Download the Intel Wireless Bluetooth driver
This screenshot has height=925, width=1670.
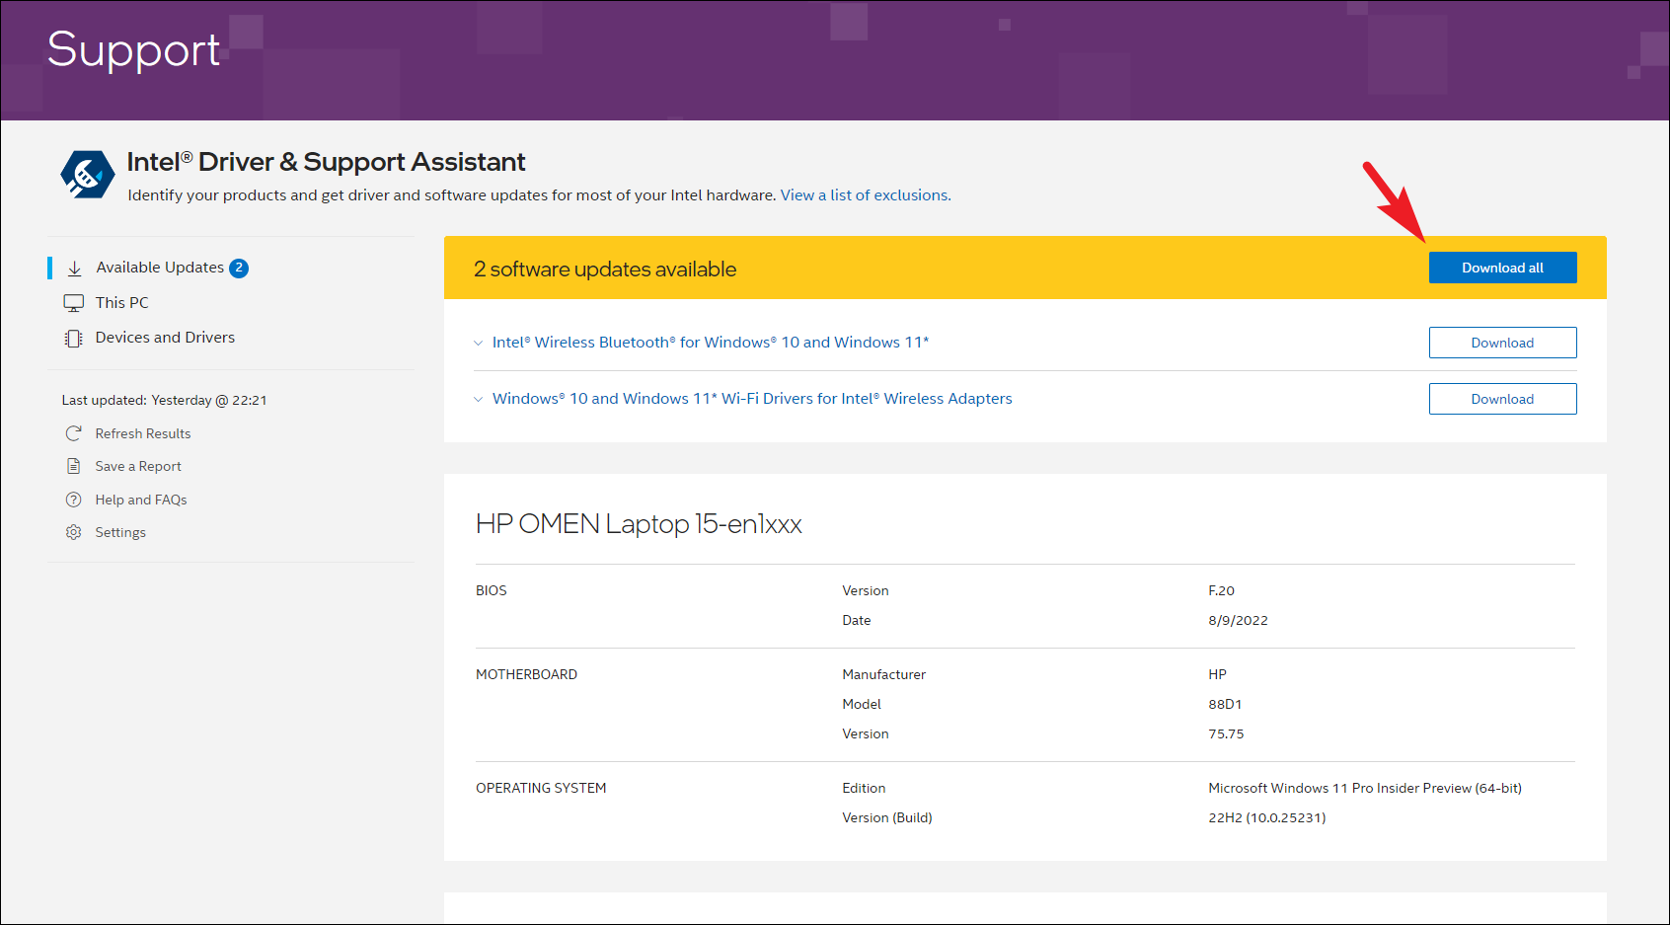[1502, 343]
